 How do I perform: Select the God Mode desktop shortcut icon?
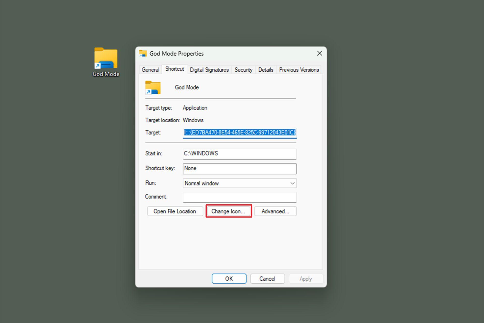[106, 62]
